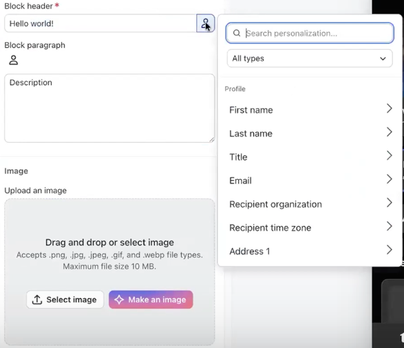
Task: Choose First name personalization option
Action: coord(310,110)
